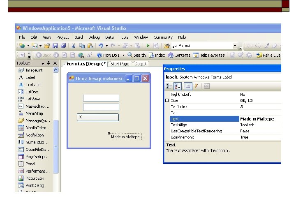This screenshot has height=222, width=296.
Task: Switch to the Start Page tab
Action: (120, 64)
